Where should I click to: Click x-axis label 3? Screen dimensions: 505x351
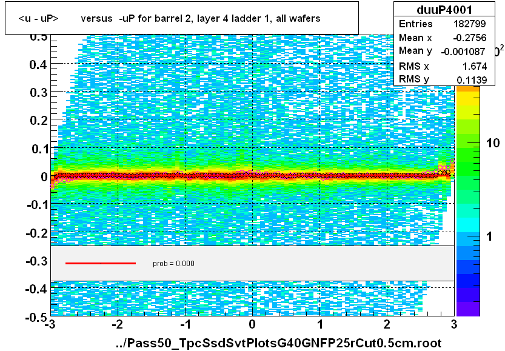pos(454,324)
